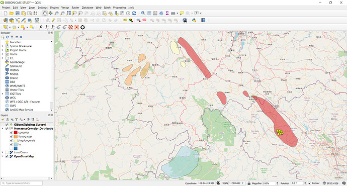
Task: Click the red concolor legend swatch
Action: coord(16,133)
